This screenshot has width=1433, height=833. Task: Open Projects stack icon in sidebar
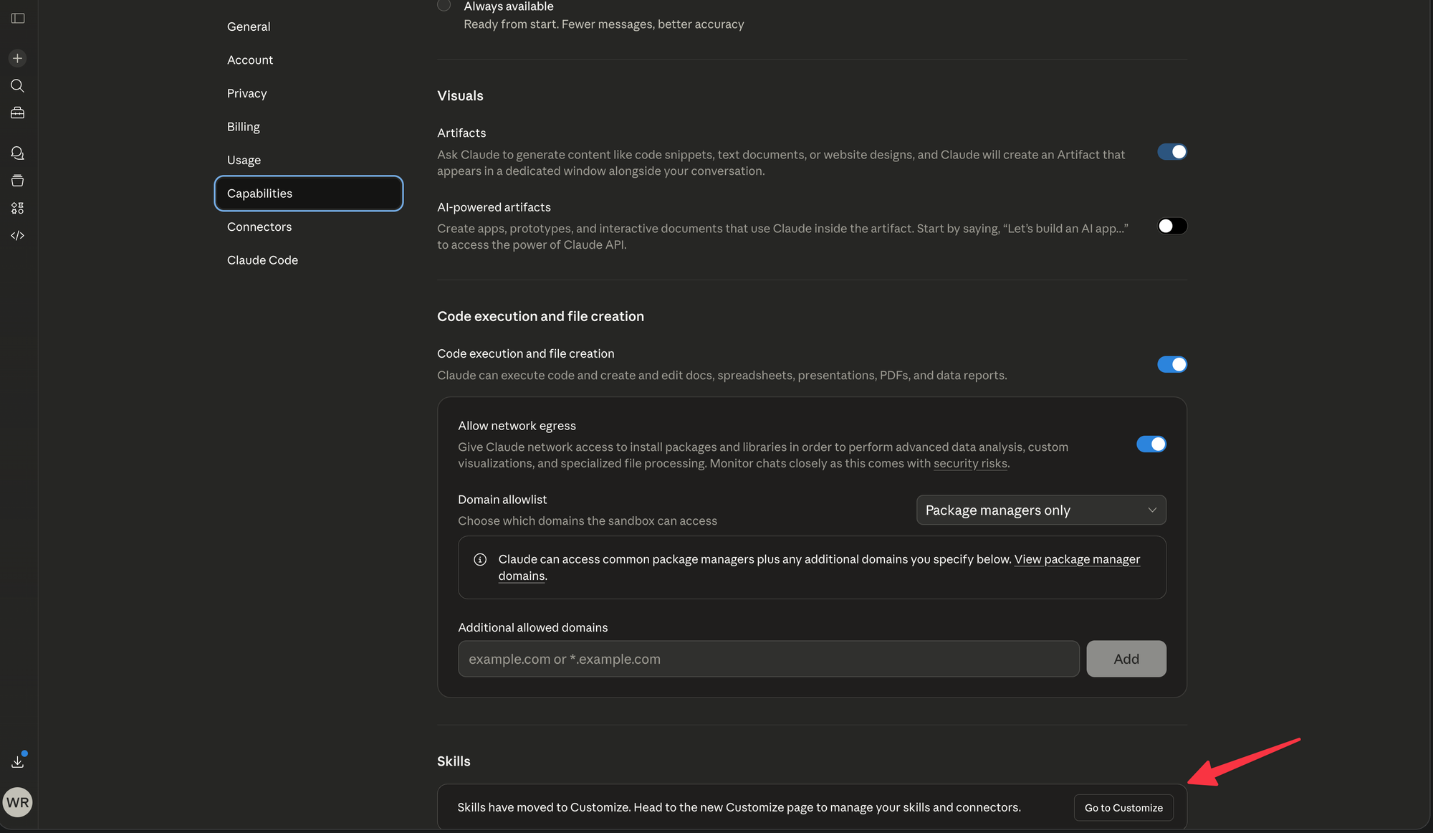click(x=18, y=181)
